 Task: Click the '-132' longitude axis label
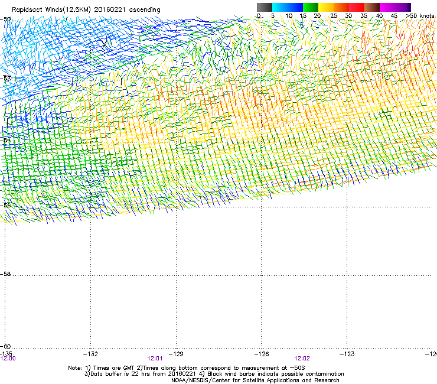(x=90, y=354)
